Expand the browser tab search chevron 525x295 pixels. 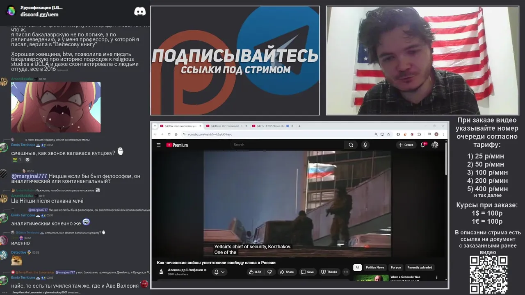tap(155, 126)
